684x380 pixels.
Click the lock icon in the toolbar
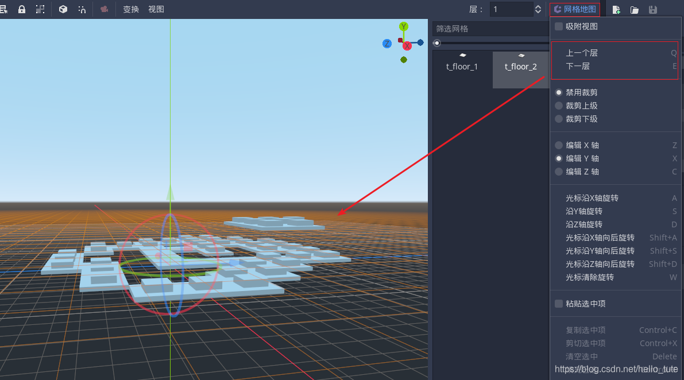(x=22, y=9)
